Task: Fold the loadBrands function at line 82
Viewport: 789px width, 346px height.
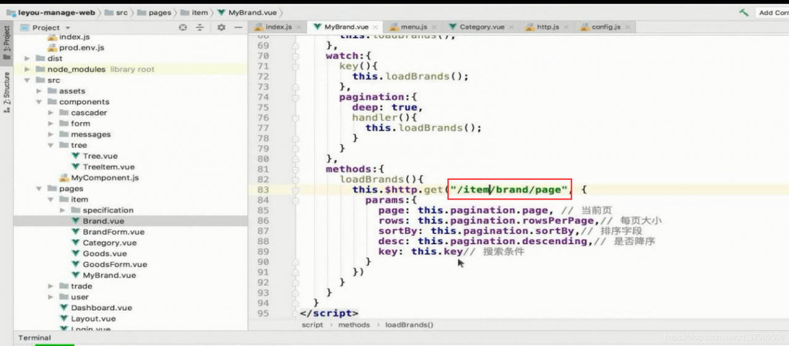Action: pos(296,180)
